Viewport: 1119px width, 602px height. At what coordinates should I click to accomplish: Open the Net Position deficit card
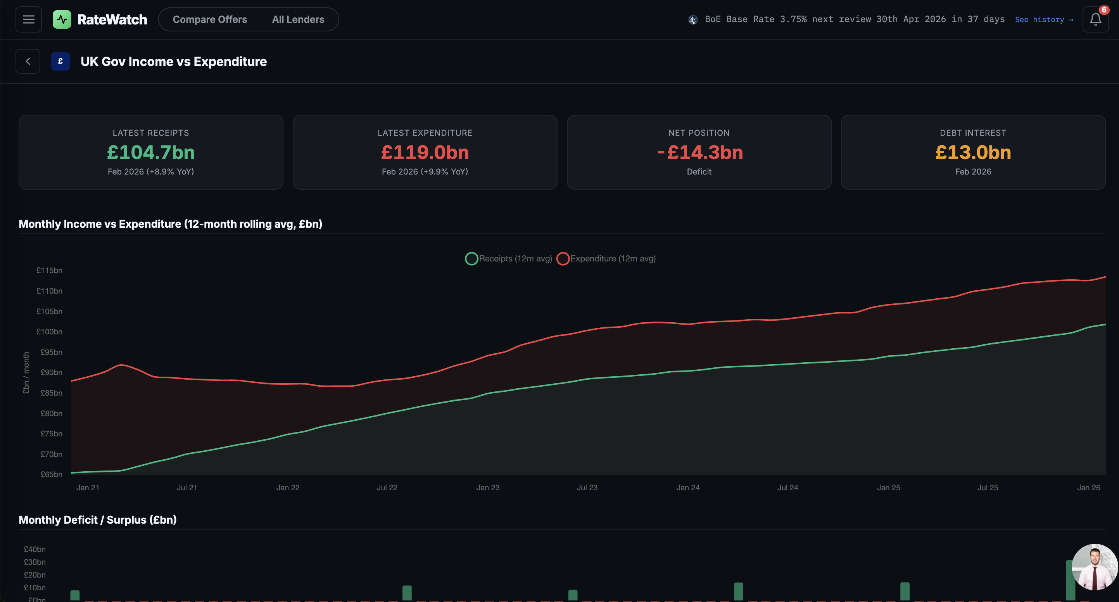pos(699,152)
